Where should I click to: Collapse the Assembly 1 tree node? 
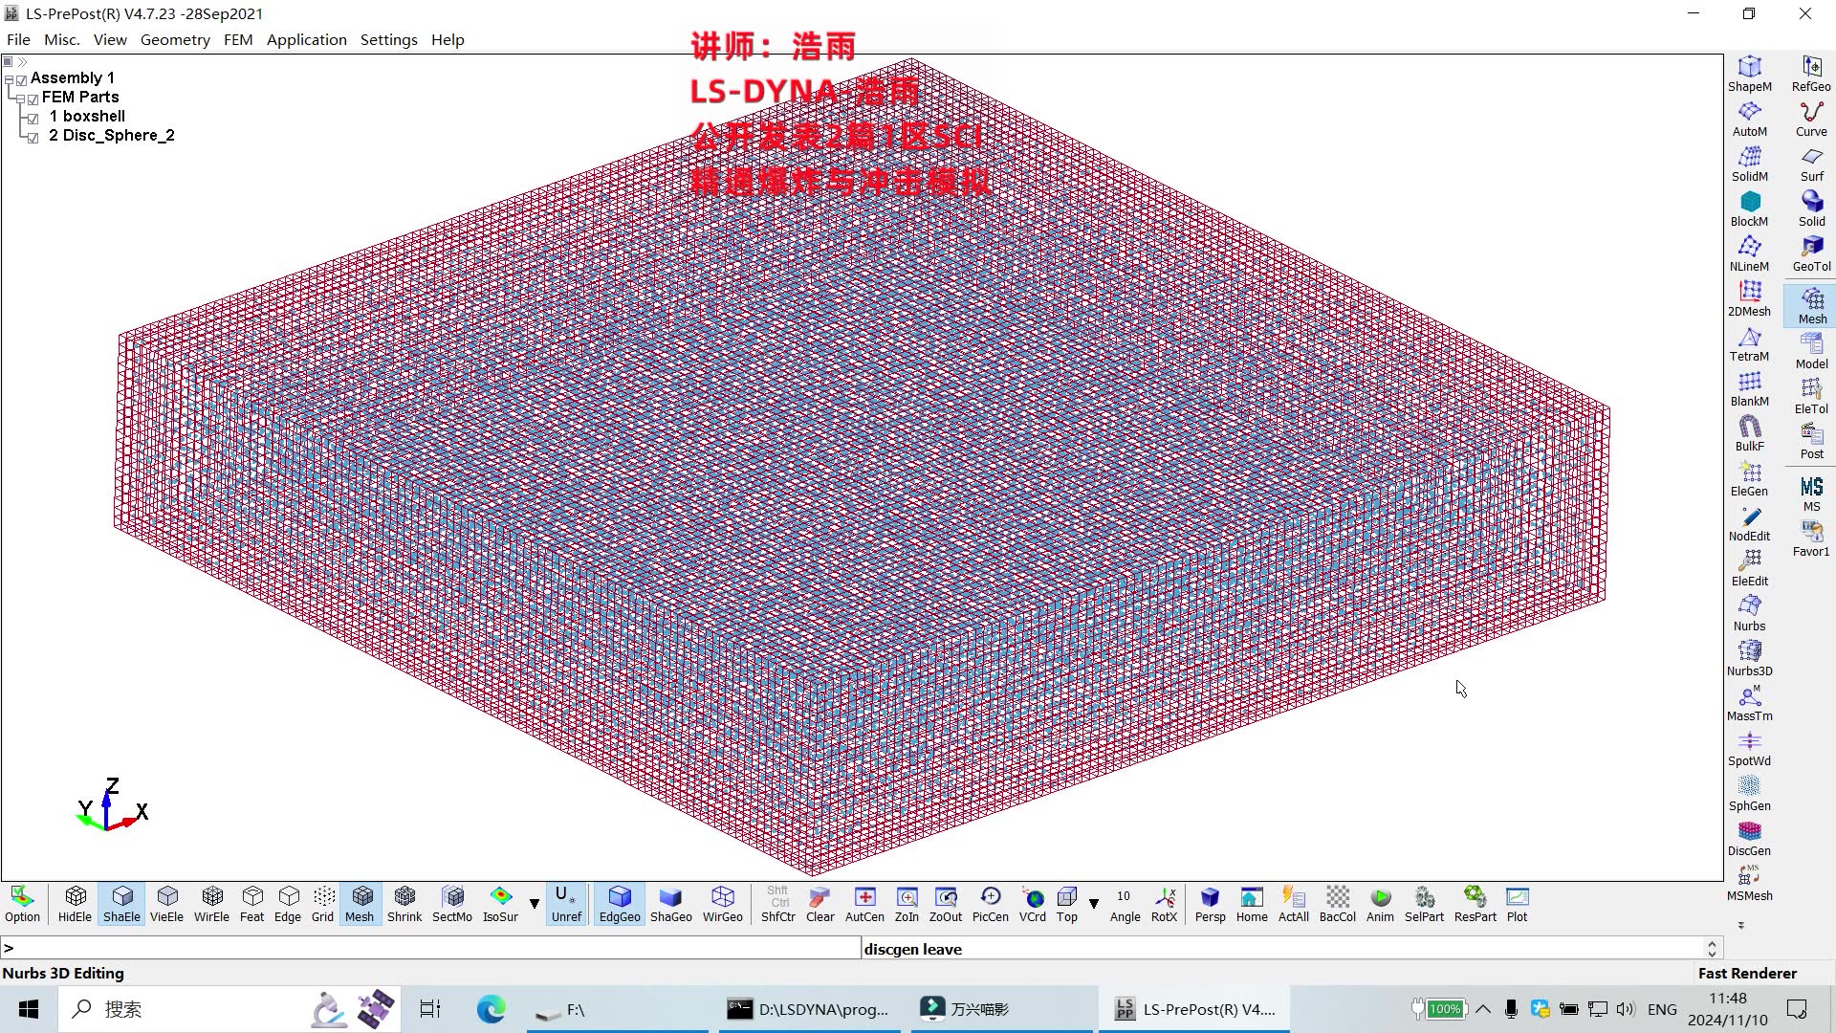[x=9, y=80]
